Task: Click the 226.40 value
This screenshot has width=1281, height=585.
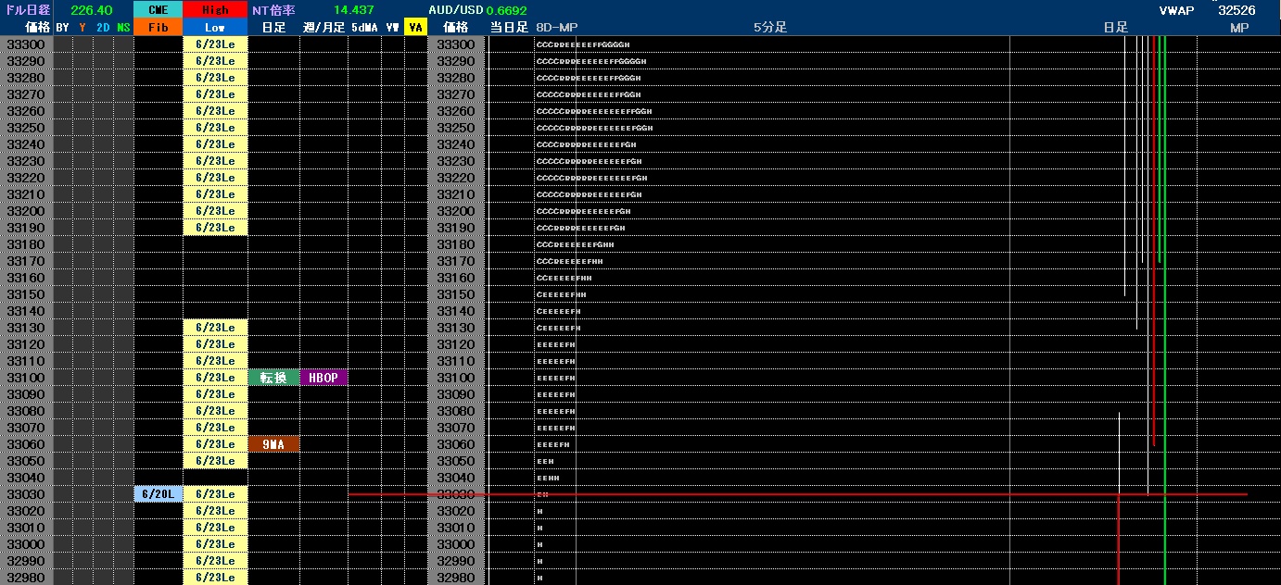Action: pyautogui.click(x=92, y=9)
